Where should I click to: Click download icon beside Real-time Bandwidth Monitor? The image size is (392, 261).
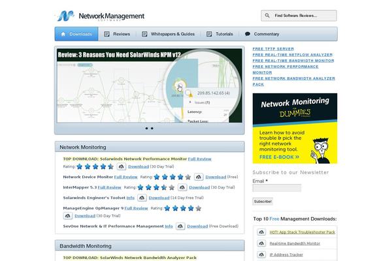tap(261, 243)
